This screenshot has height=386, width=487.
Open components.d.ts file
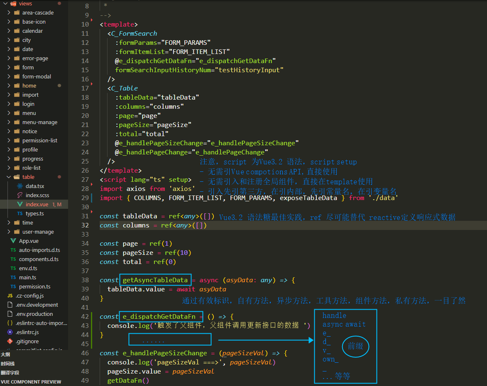point(39,259)
